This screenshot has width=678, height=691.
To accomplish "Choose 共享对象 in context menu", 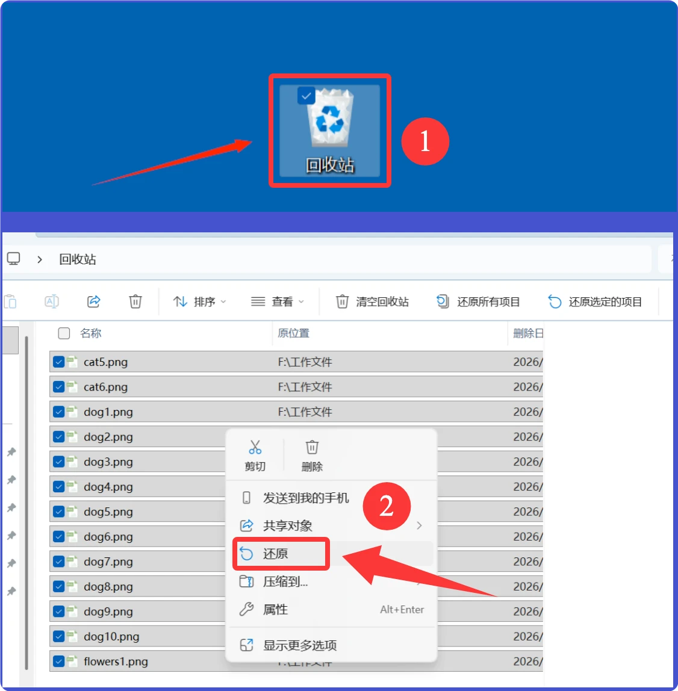I will 331,525.
